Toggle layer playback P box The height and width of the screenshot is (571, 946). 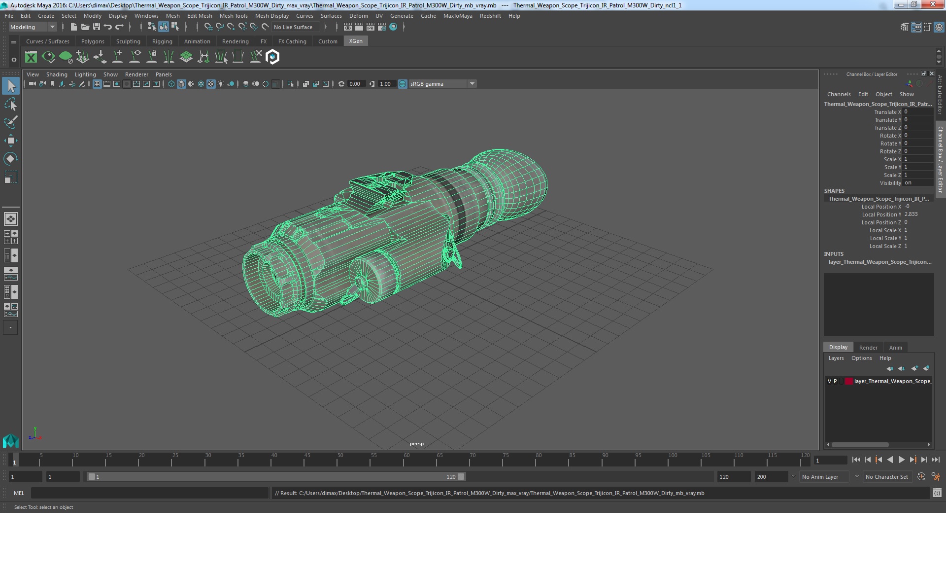[x=835, y=381]
